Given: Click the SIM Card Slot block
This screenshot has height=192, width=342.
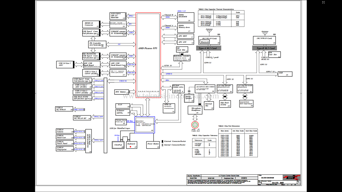Looking at the screenshot, I should pos(275,55).
